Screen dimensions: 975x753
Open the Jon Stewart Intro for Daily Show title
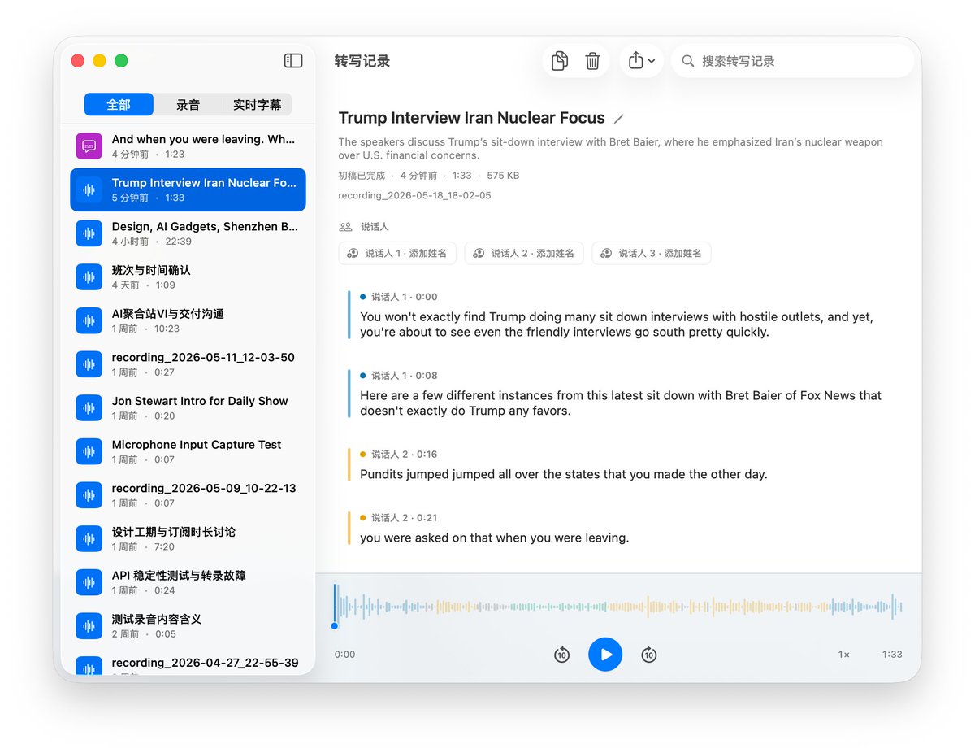(200, 401)
